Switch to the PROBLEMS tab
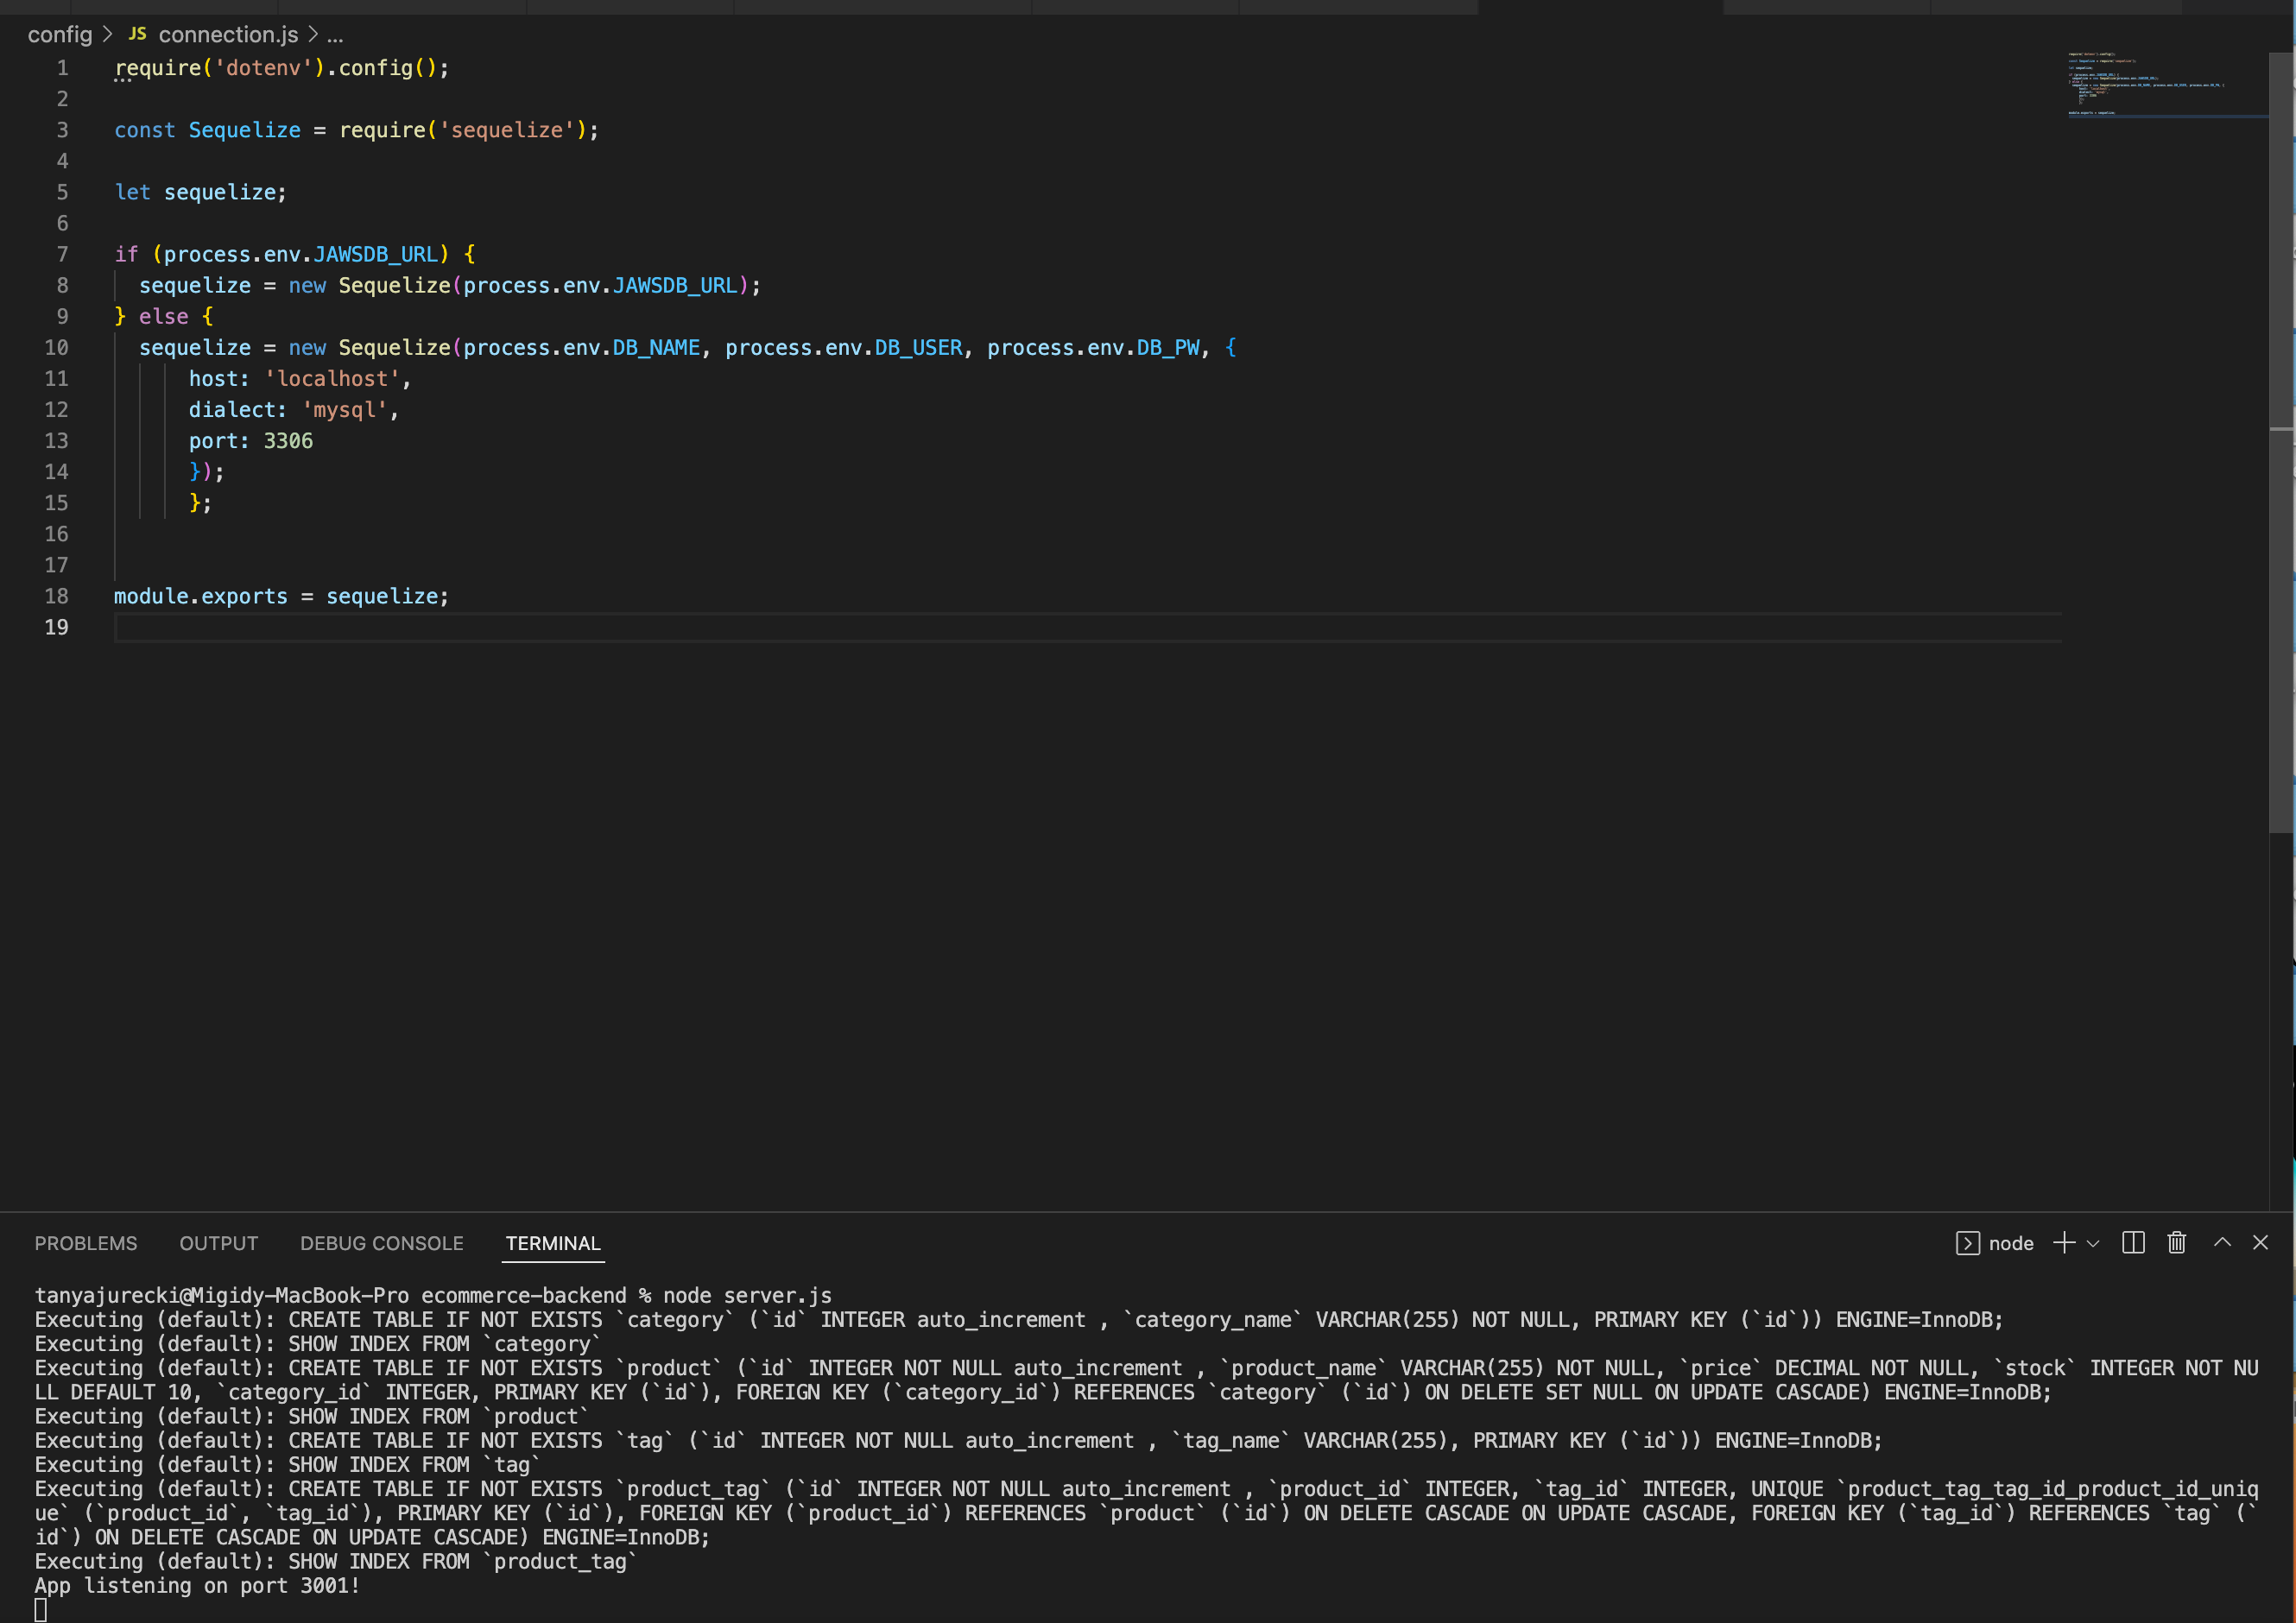 pyautogui.click(x=86, y=1243)
